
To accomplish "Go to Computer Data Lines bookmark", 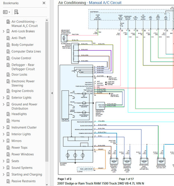I will point(26,51).
